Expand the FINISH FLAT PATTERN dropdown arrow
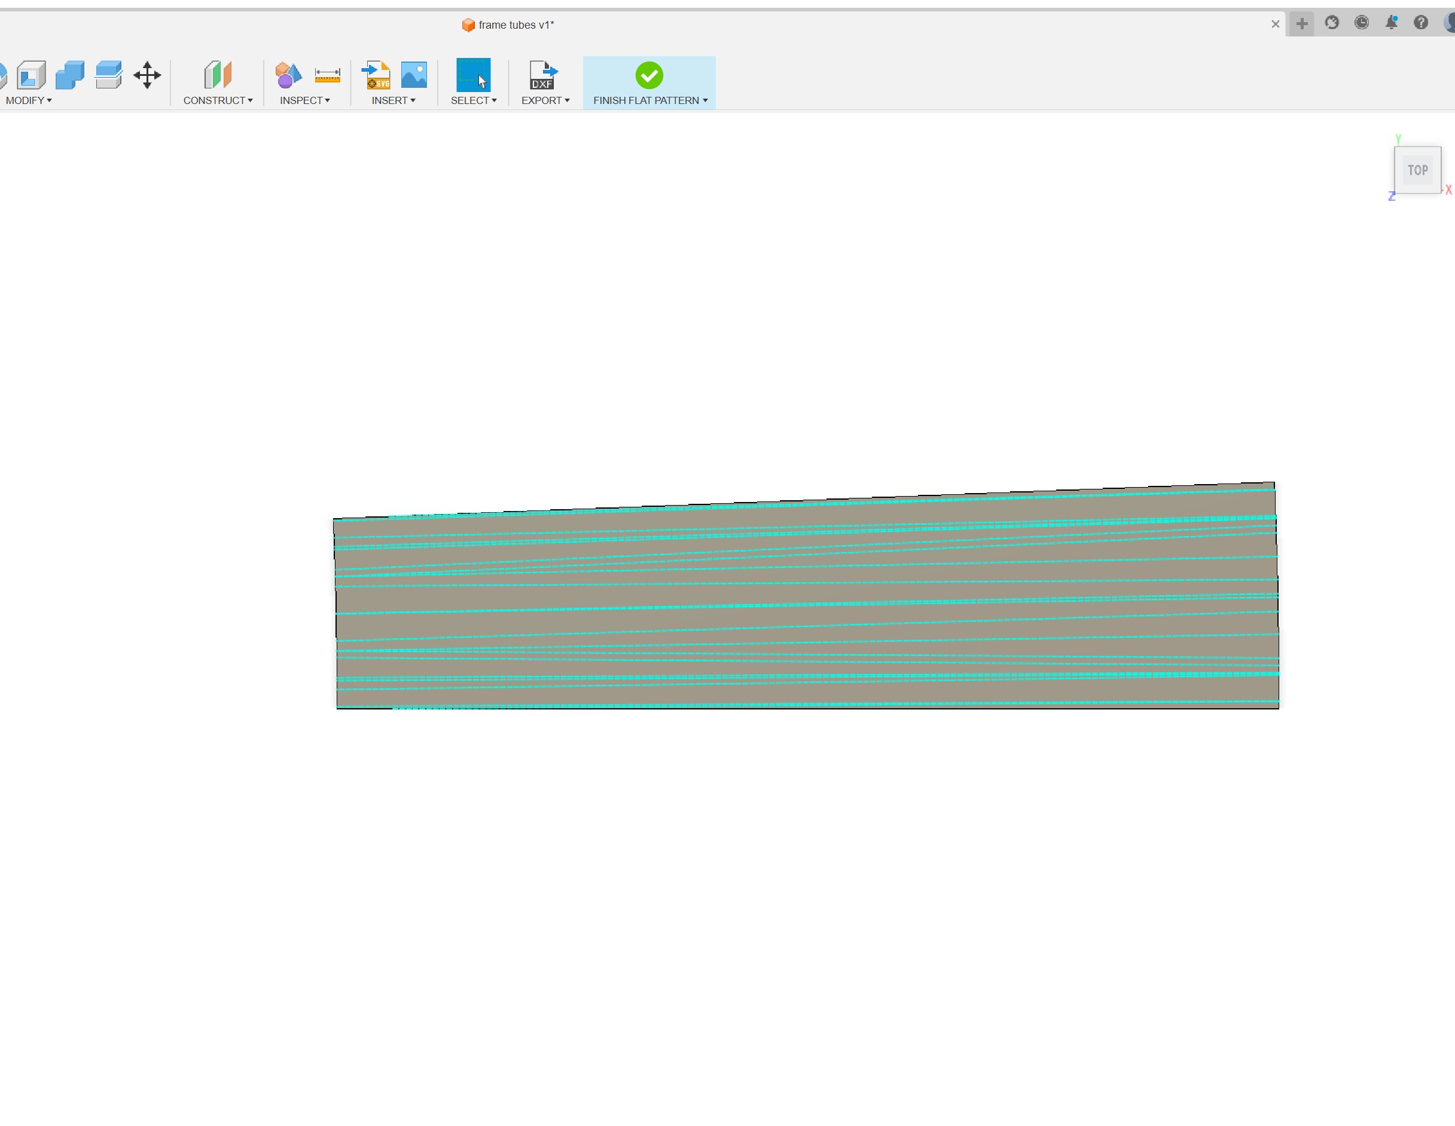This screenshot has width=1455, height=1126. tap(707, 100)
